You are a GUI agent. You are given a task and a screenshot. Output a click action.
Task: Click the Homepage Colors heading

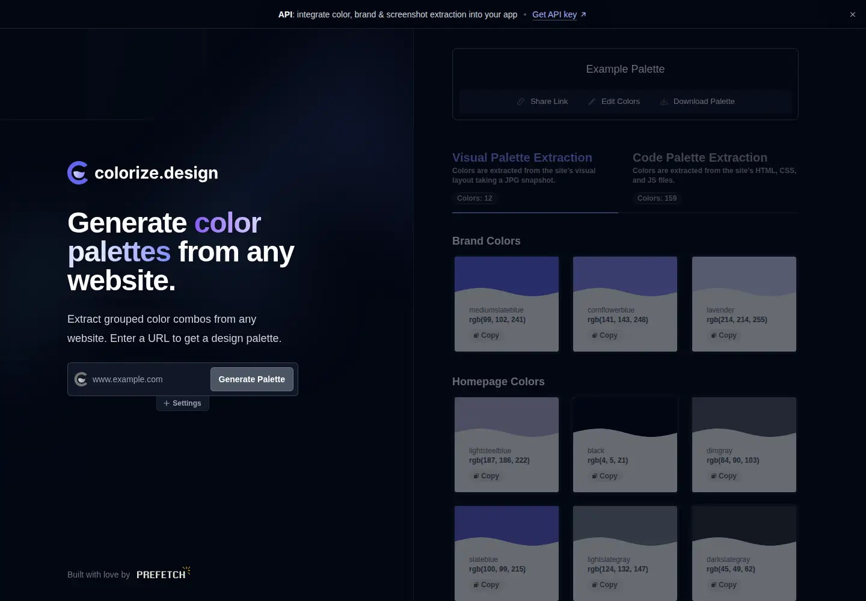point(499,382)
